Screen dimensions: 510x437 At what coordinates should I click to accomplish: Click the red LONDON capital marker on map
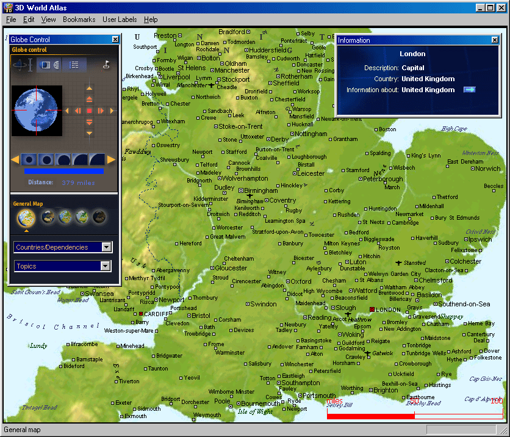372,309
